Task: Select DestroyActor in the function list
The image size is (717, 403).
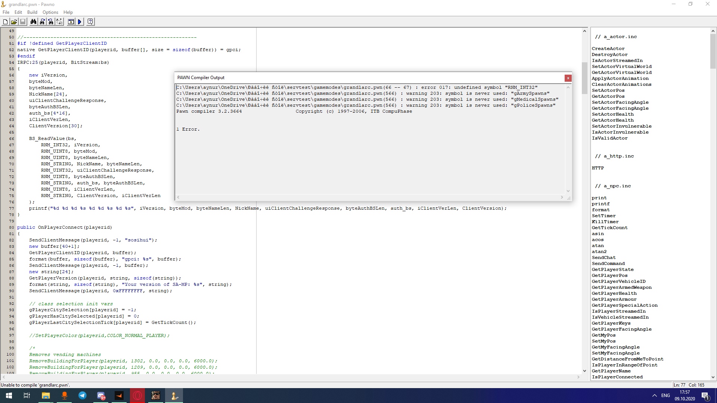Action: (609, 54)
